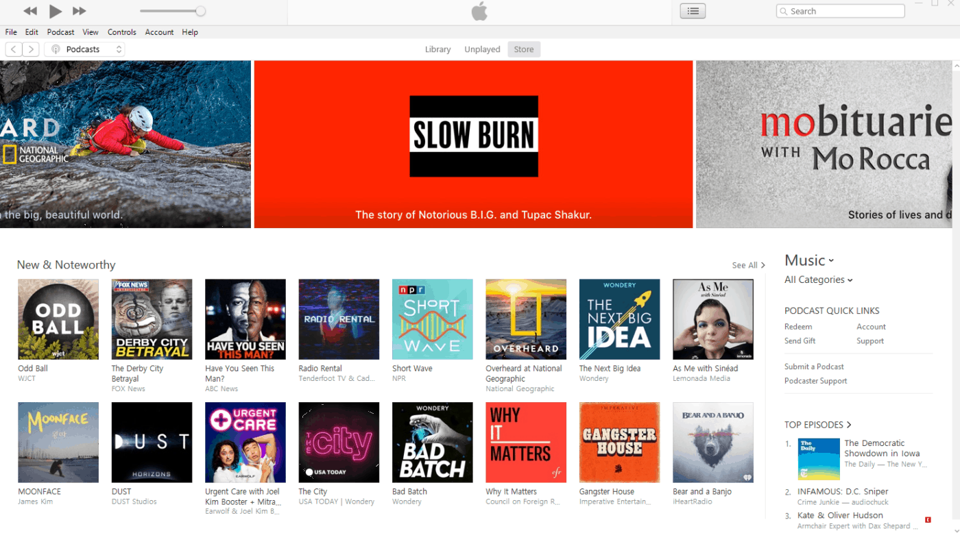Switch to the Library view
Viewport: 960px width, 533px height.
[438, 49]
